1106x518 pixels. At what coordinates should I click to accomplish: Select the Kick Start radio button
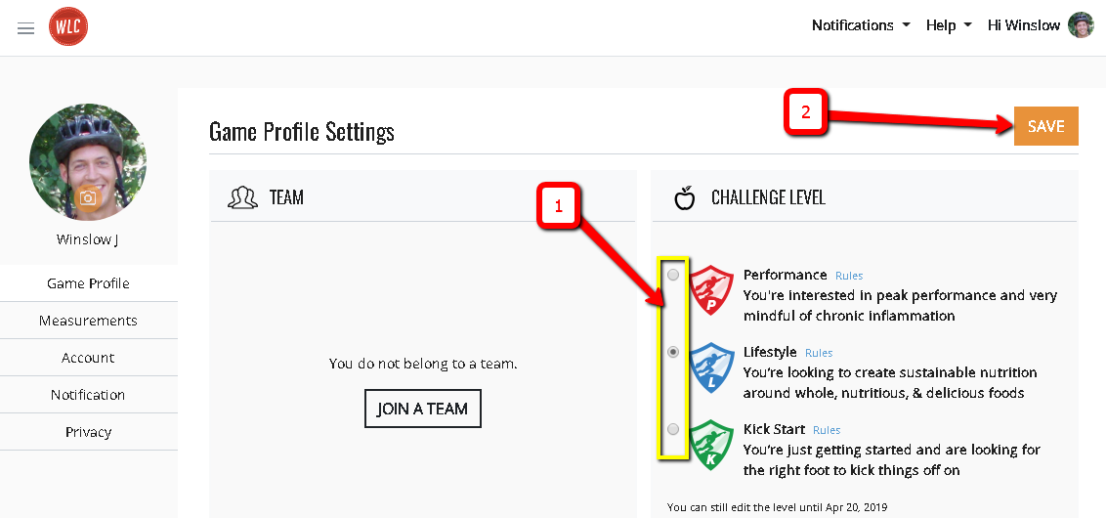click(673, 428)
